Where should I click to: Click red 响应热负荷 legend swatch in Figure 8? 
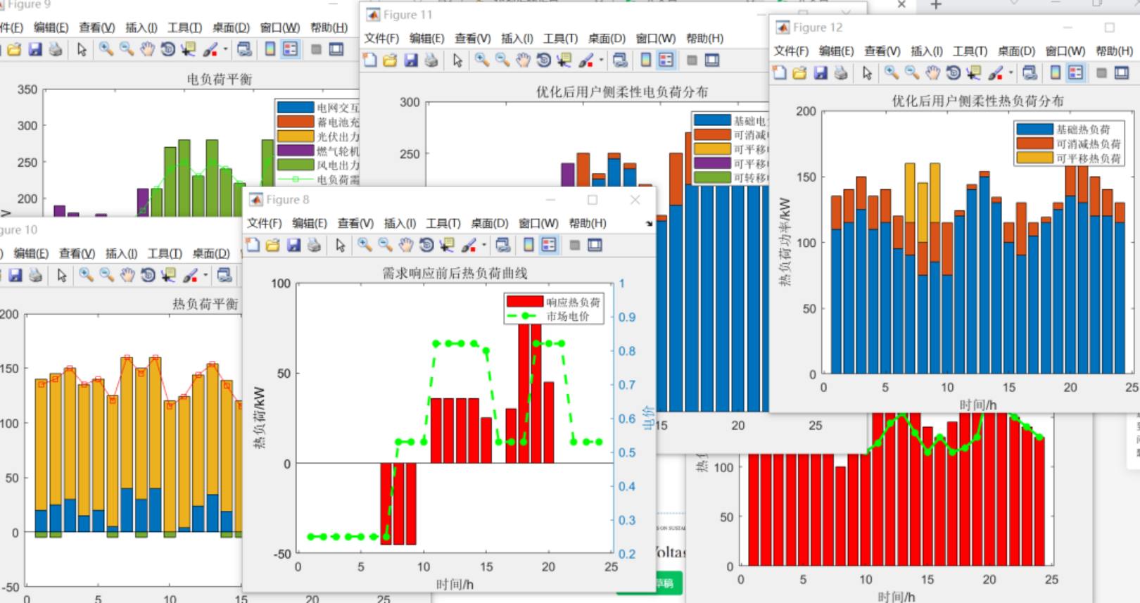[x=525, y=302]
